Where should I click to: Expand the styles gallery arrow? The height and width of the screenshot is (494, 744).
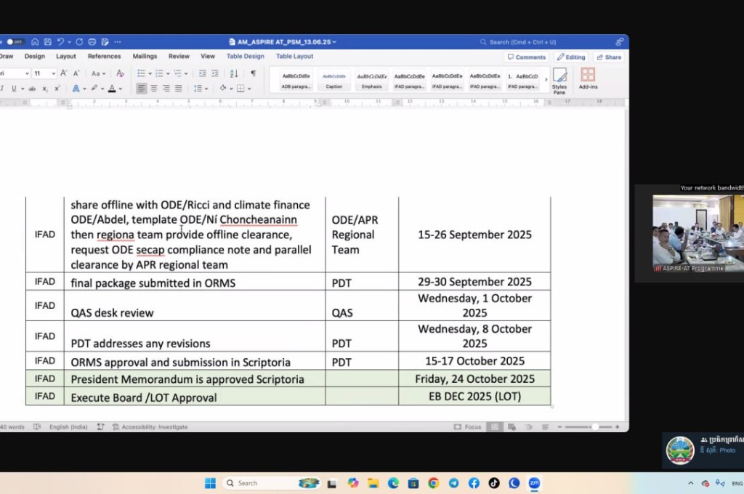(546, 80)
